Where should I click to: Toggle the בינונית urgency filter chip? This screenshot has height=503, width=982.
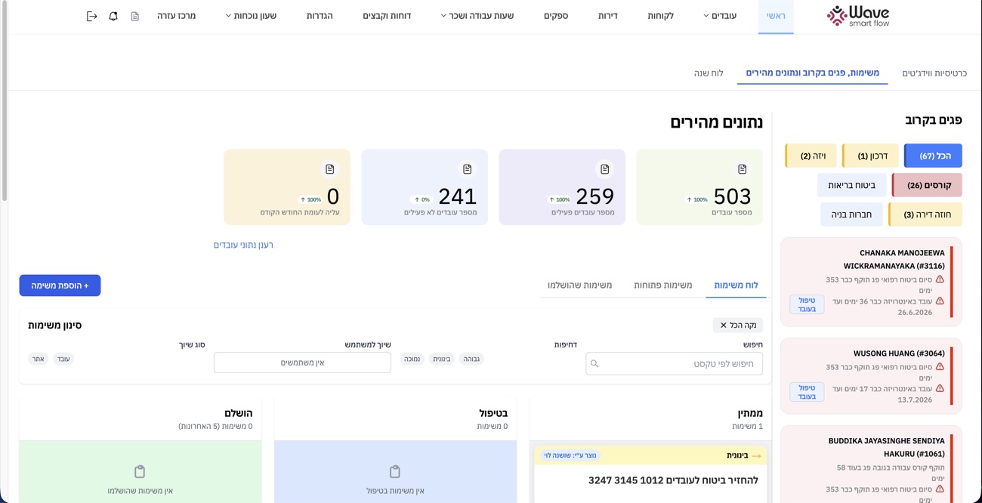pos(441,359)
